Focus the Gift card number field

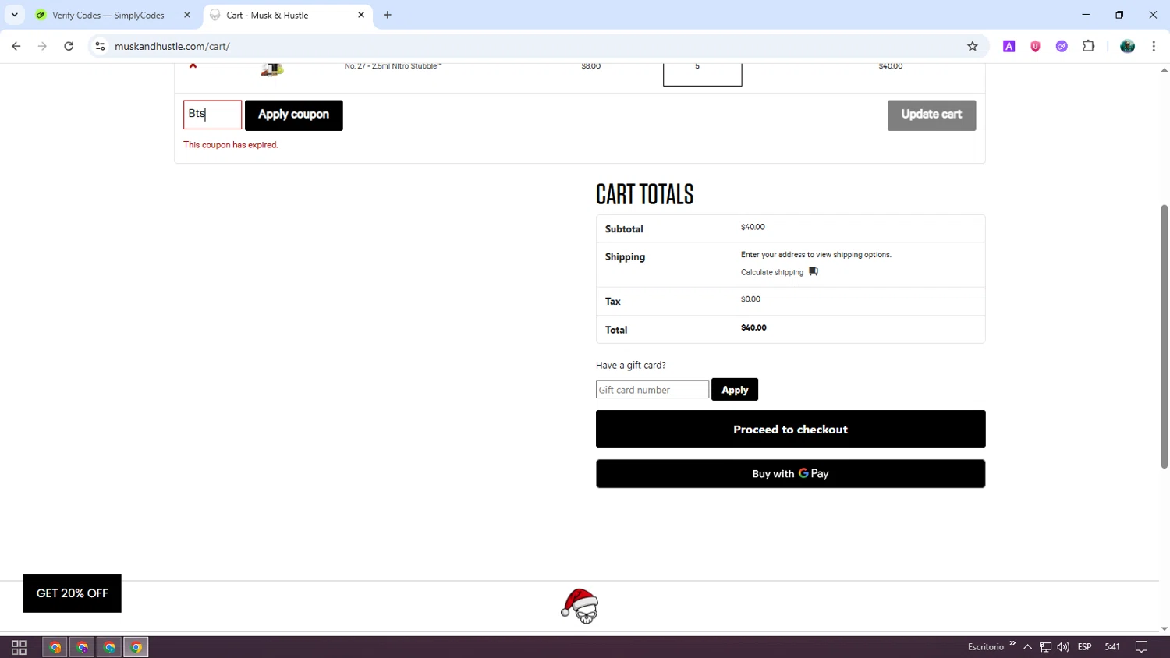[x=652, y=390]
